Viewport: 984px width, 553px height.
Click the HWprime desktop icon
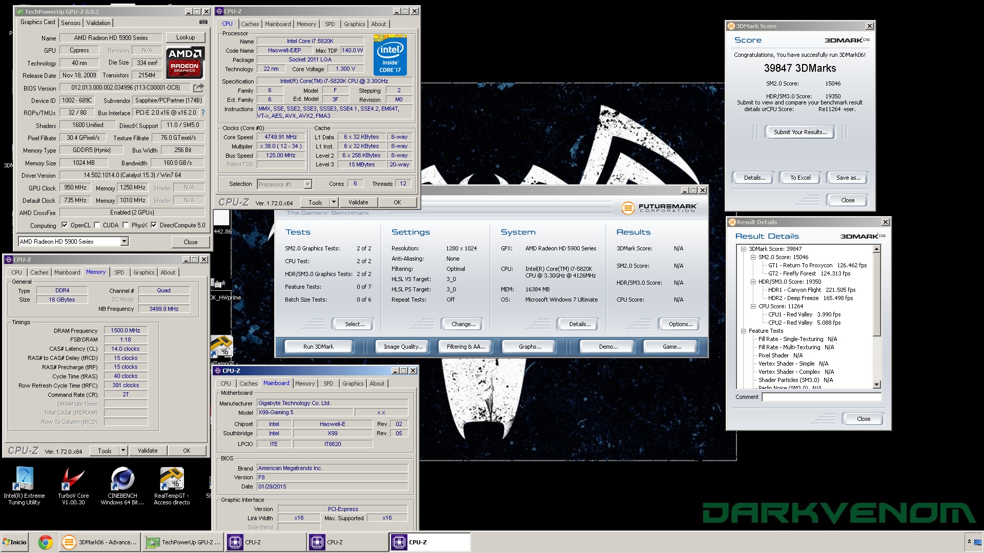[223, 289]
